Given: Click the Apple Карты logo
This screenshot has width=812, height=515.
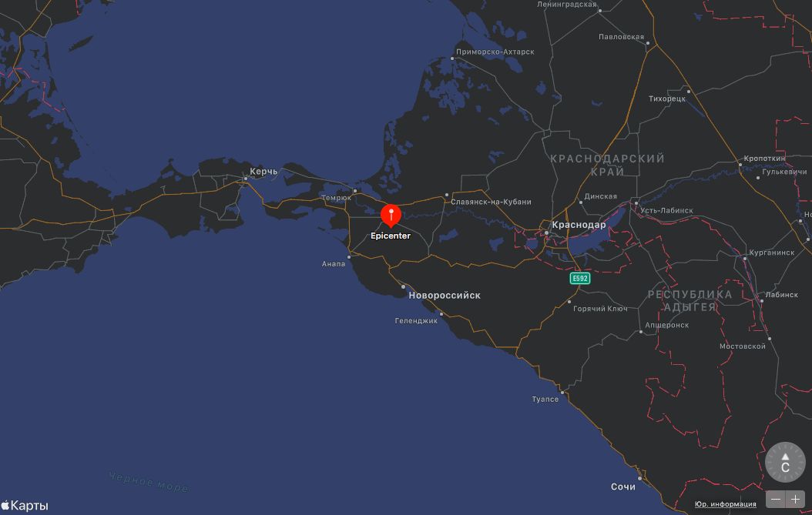Looking at the screenshot, I should pos(25,506).
